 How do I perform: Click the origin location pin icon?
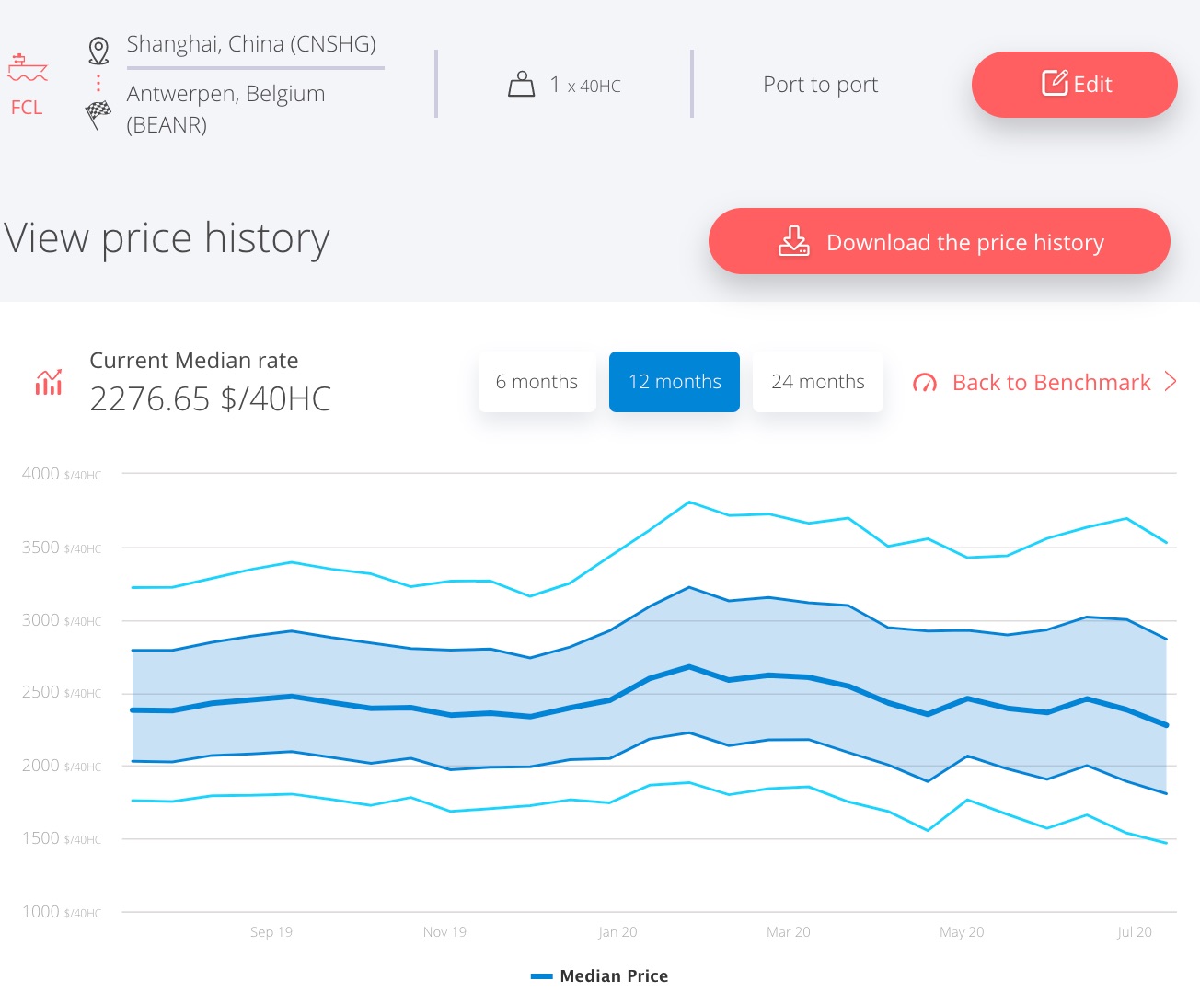pyautogui.click(x=98, y=51)
